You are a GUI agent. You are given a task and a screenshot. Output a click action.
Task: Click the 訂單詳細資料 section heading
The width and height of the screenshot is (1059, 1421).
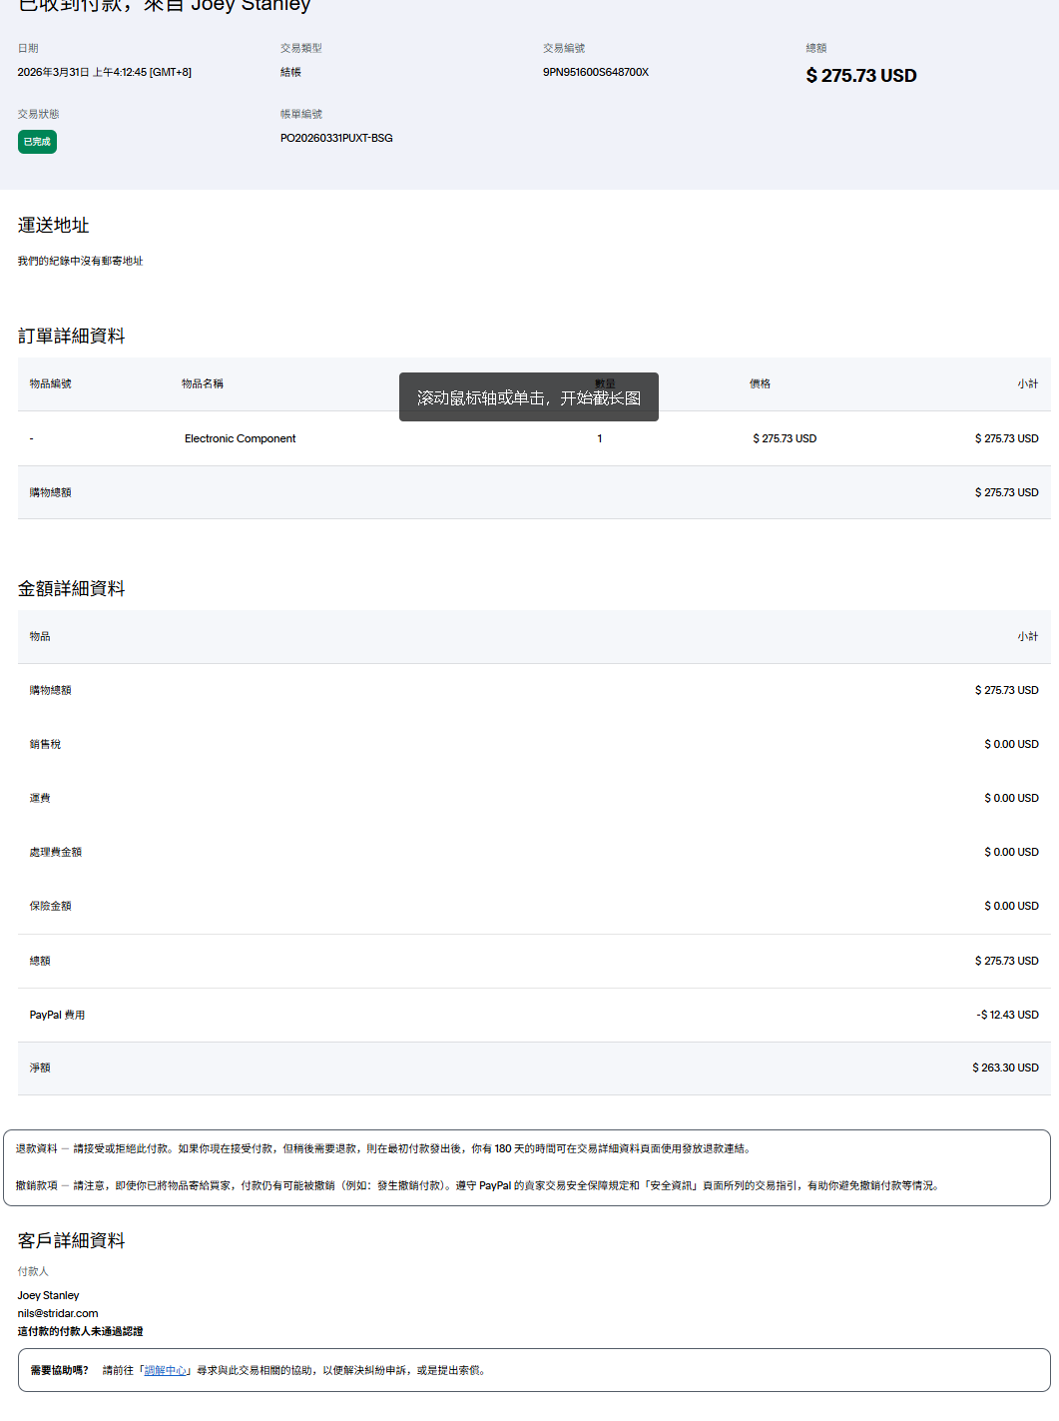pyautogui.click(x=71, y=337)
